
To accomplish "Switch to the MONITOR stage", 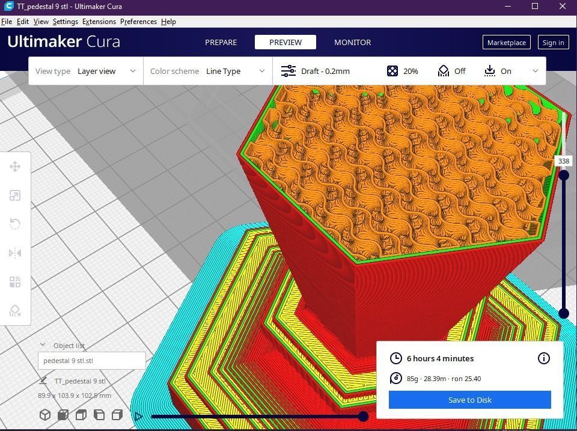I will coord(353,42).
